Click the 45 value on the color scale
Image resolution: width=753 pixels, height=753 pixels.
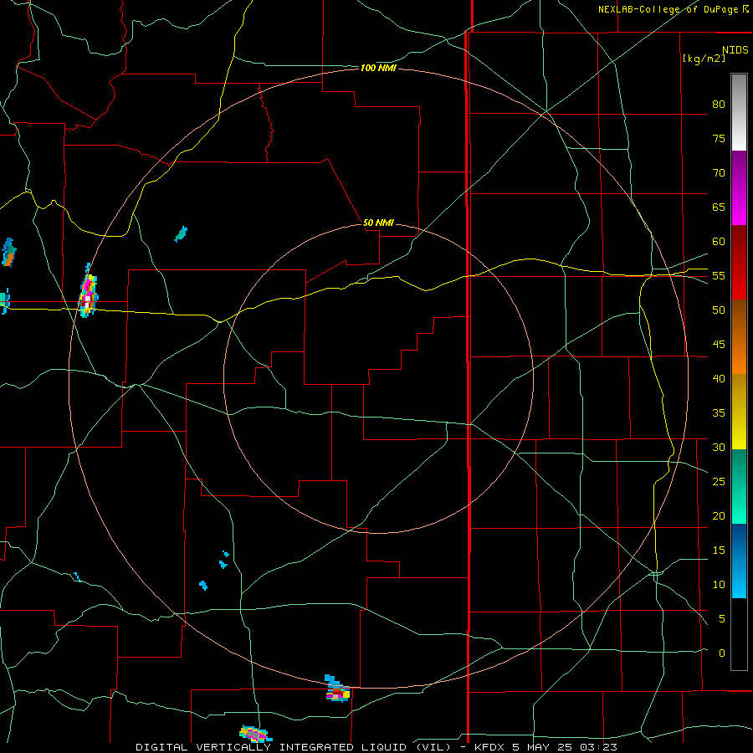(x=719, y=345)
